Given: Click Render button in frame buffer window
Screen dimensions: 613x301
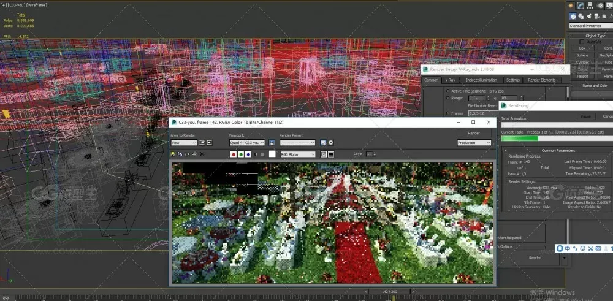Looking at the screenshot, I should [x=474, y=133].
